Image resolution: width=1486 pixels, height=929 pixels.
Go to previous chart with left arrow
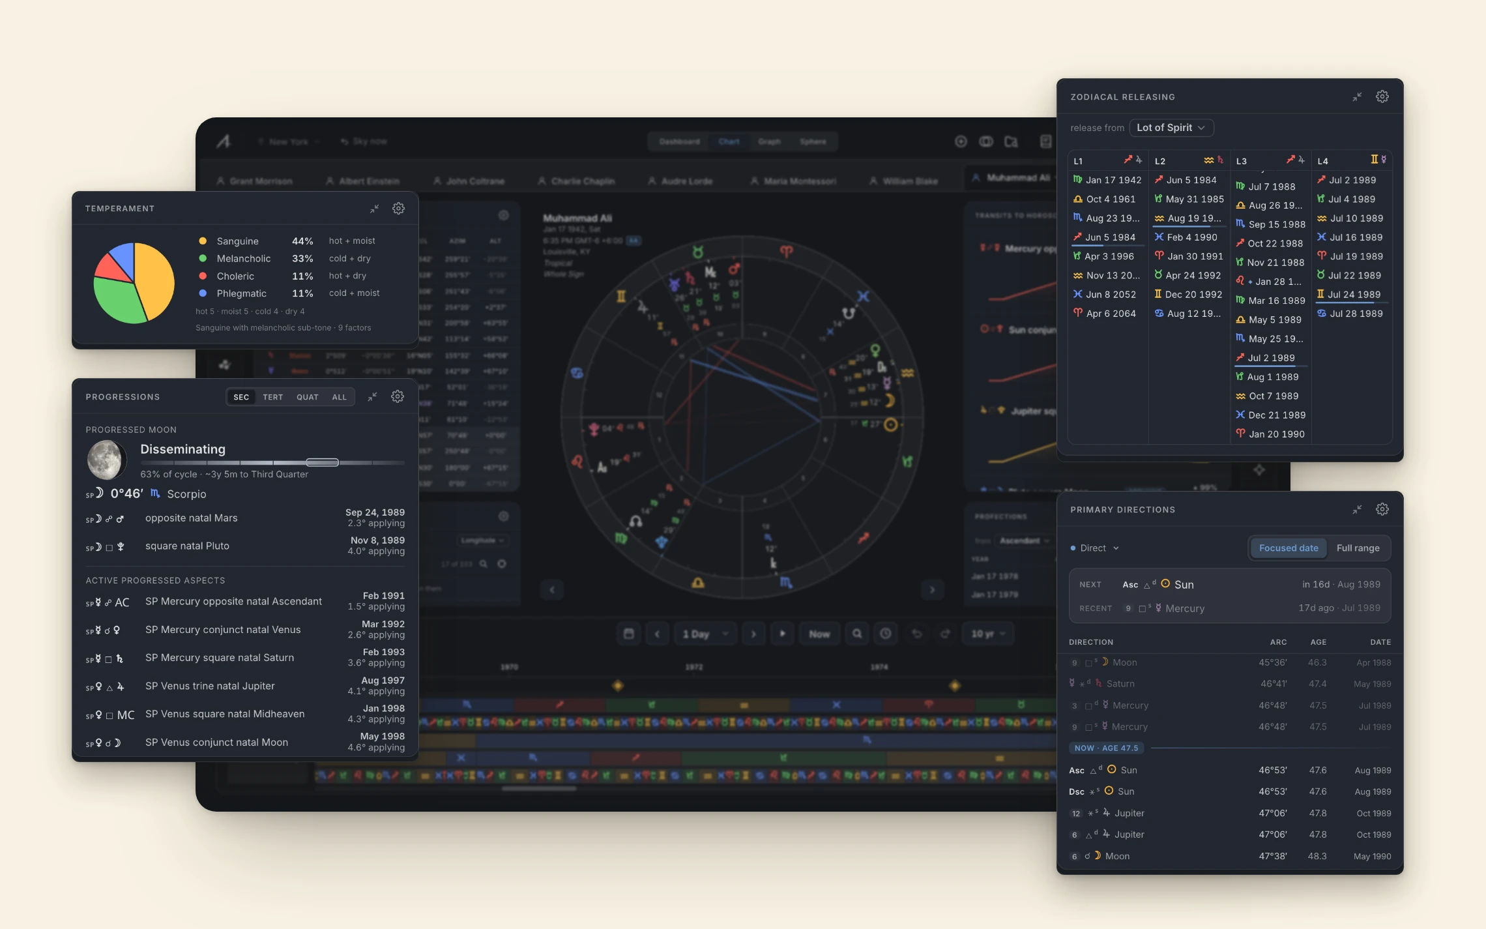[552, 590]
